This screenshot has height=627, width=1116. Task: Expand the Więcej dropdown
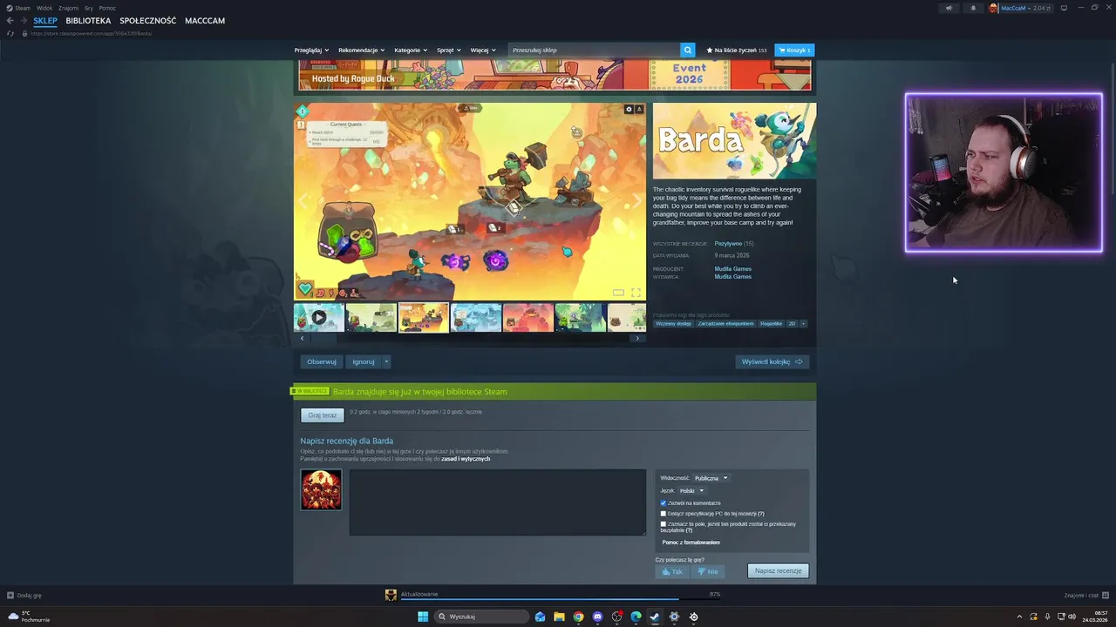tap(483, 51)
